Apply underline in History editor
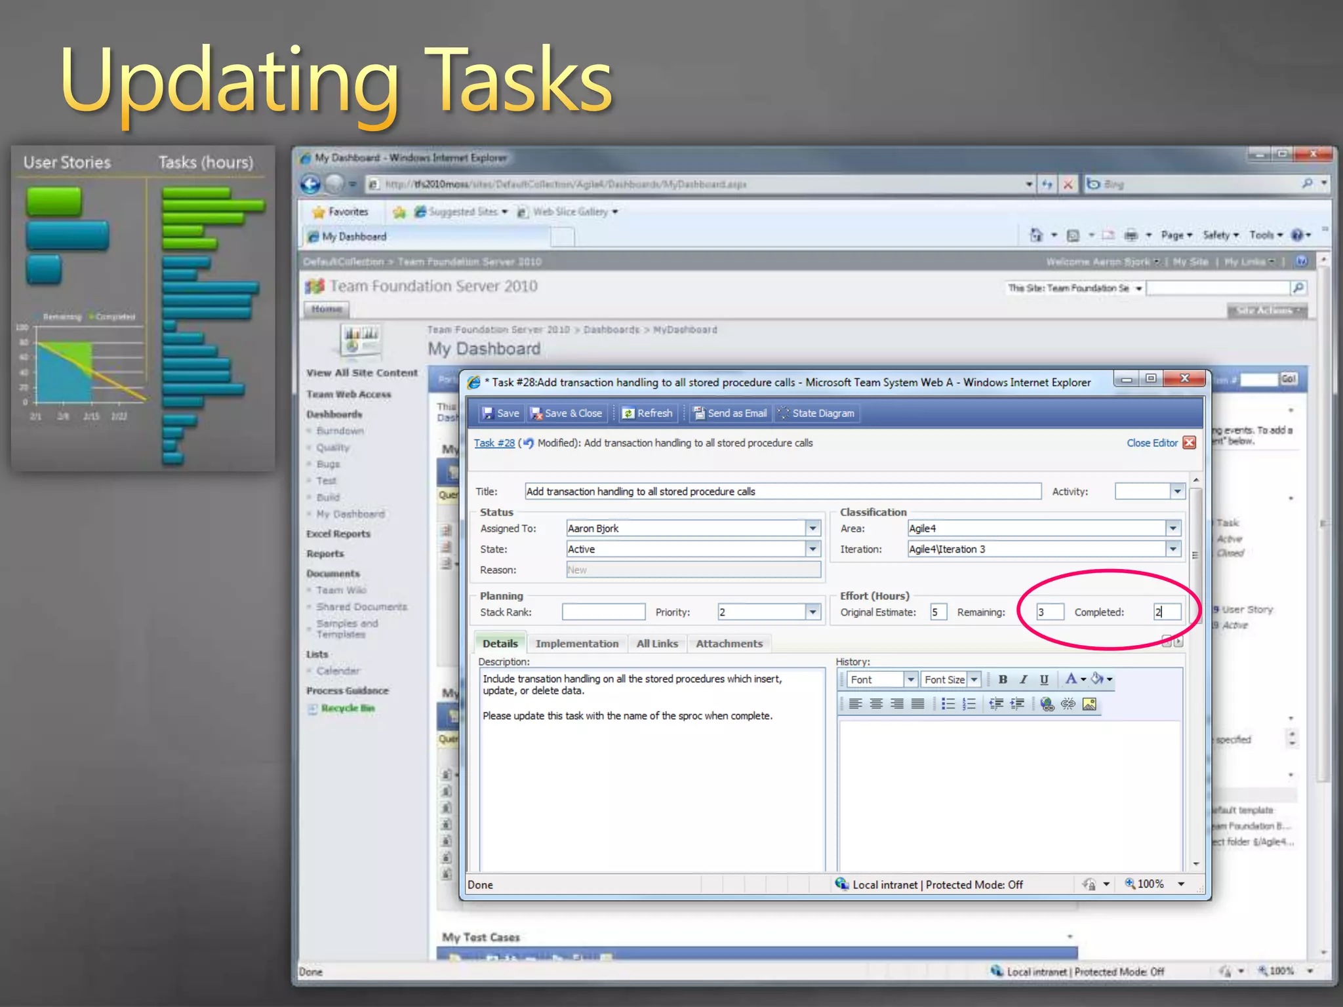This screenshot has height=1007, width=1343. pos(1044,679)
